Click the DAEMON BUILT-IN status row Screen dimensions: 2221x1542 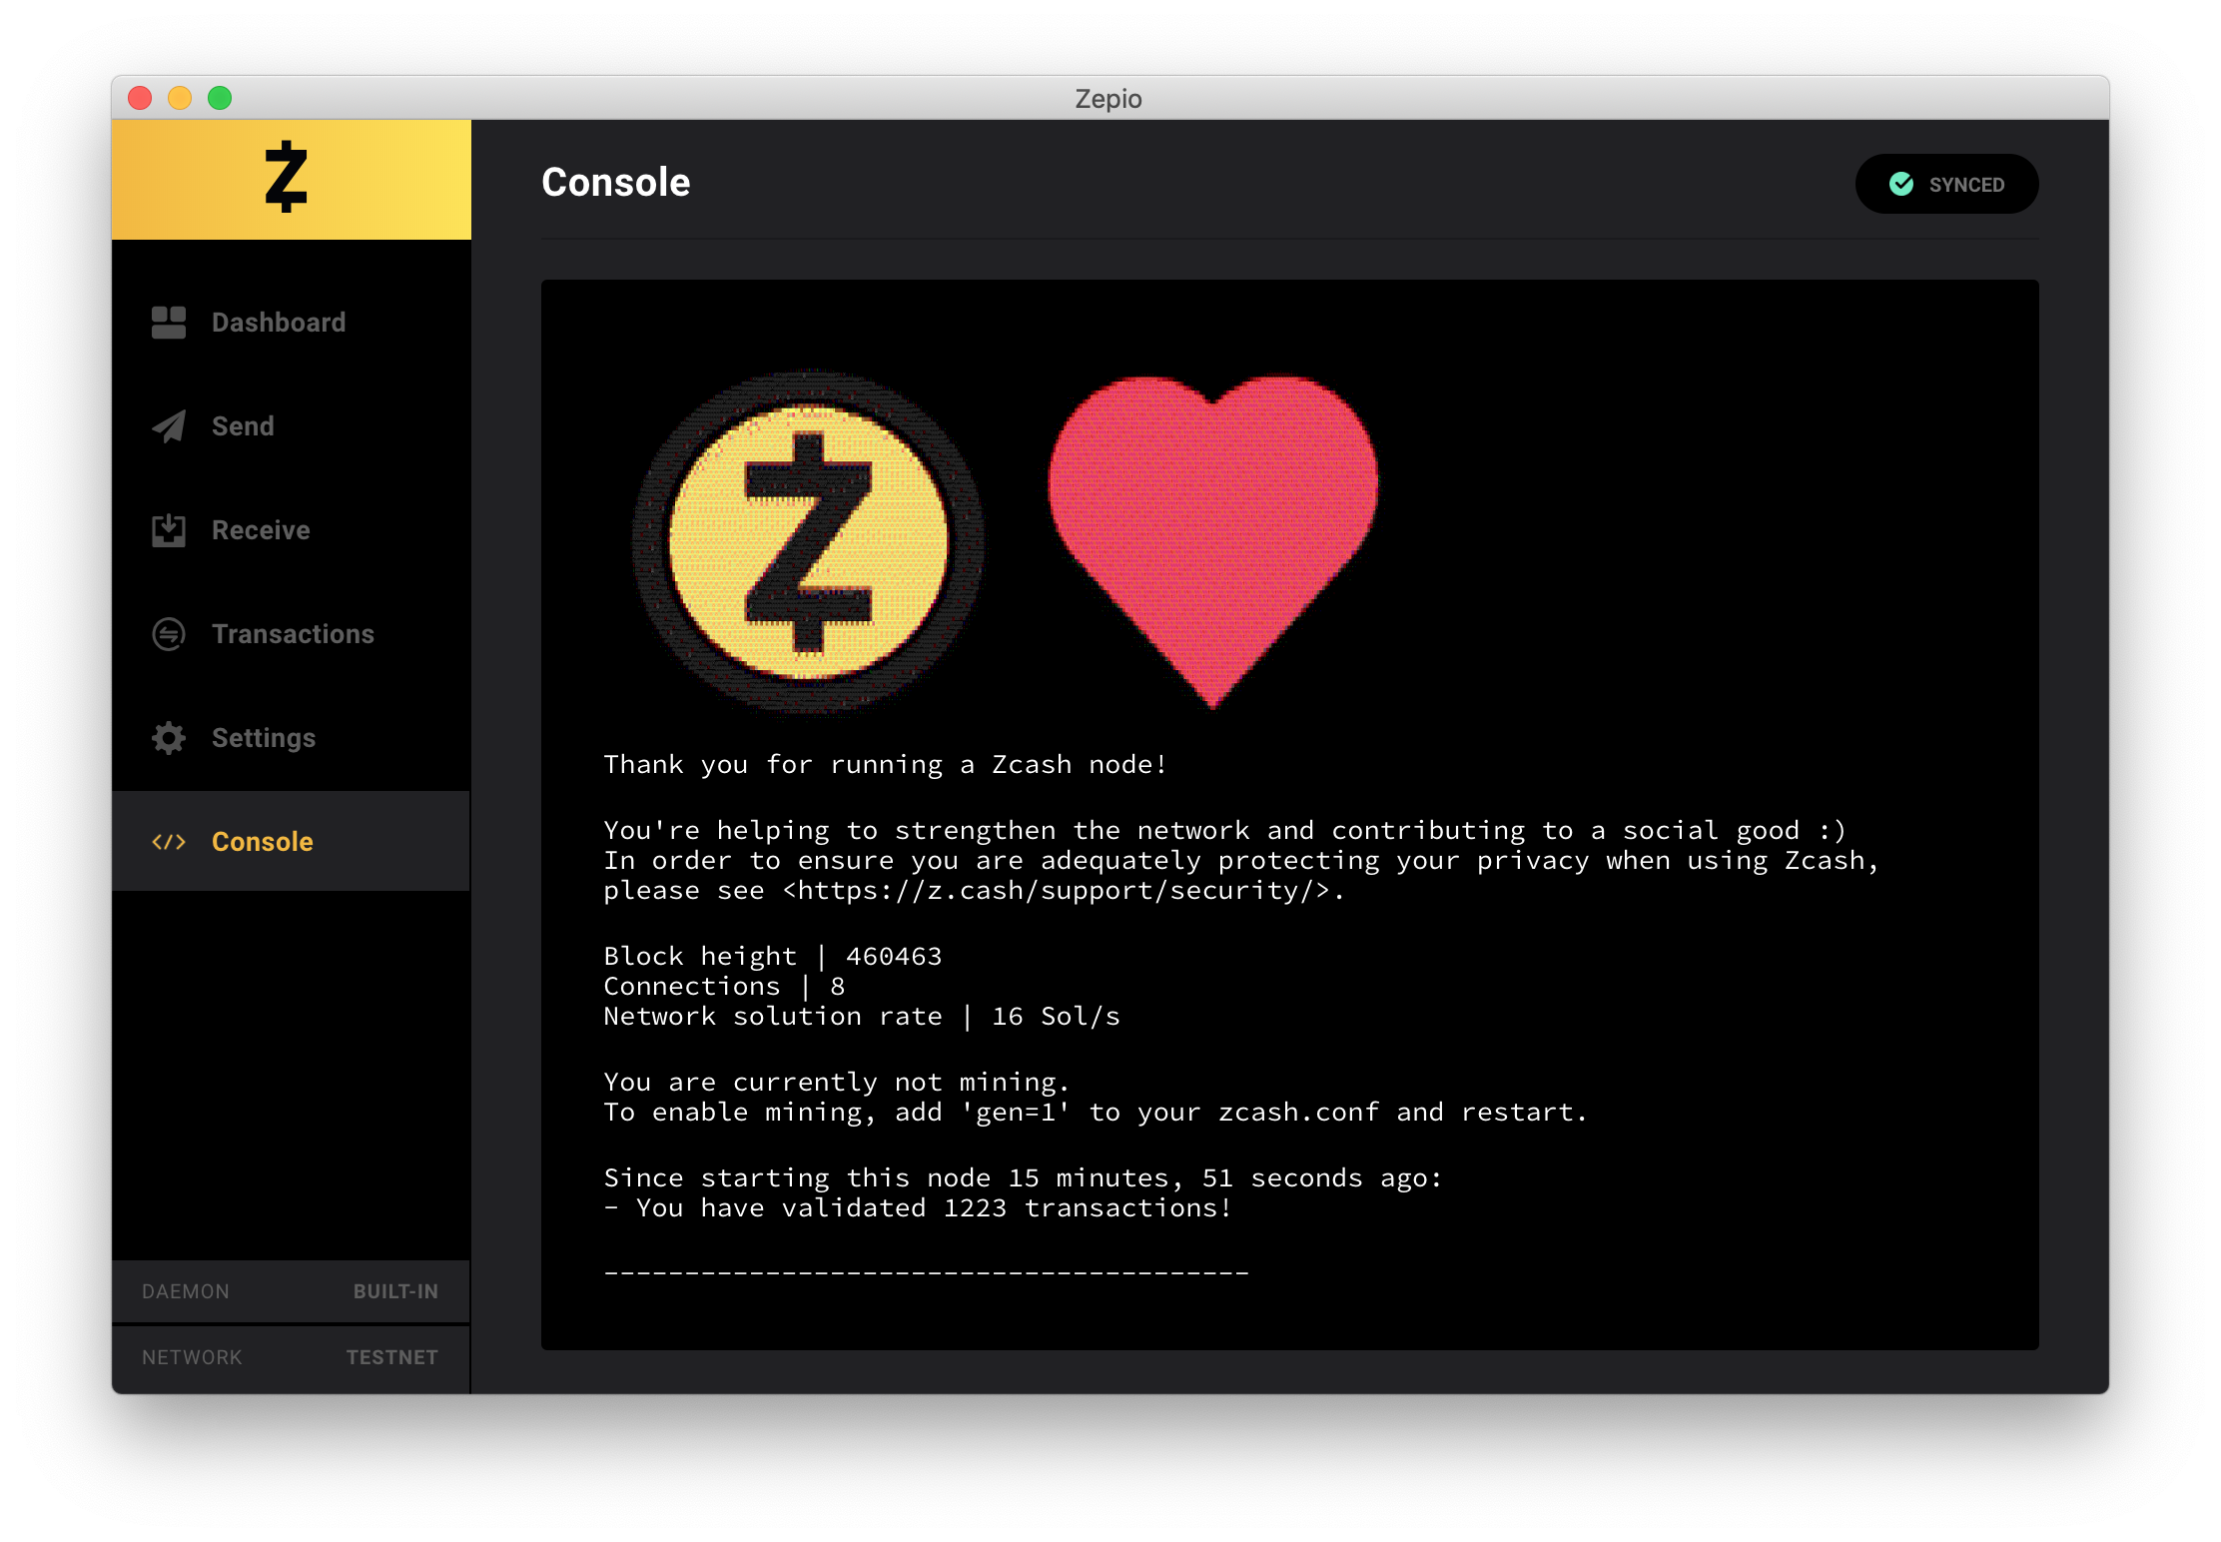(291, 1291)
